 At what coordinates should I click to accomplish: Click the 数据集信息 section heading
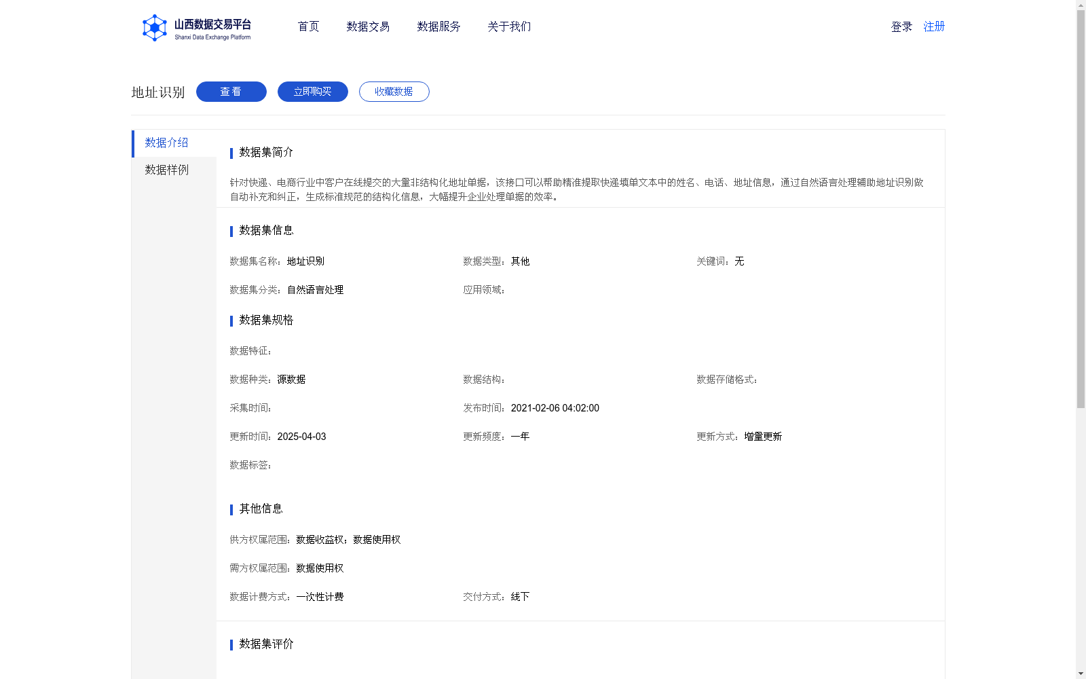266,230
